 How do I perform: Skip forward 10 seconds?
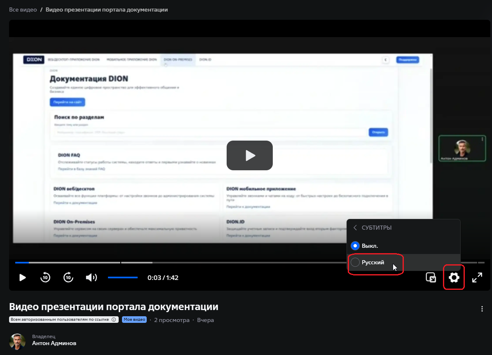68,277
